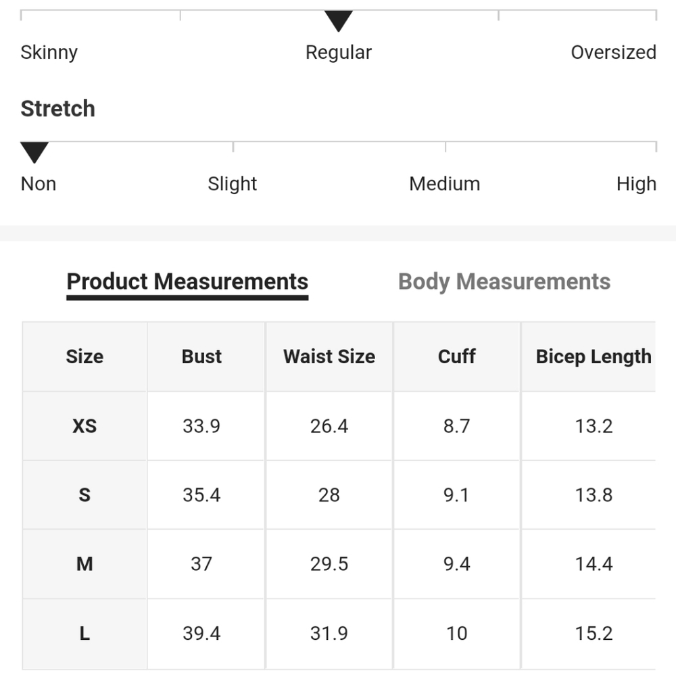Select the M size row label
The width and height of the screenshot is (676, 675).
pyautogui.click(x=84, y=564)
